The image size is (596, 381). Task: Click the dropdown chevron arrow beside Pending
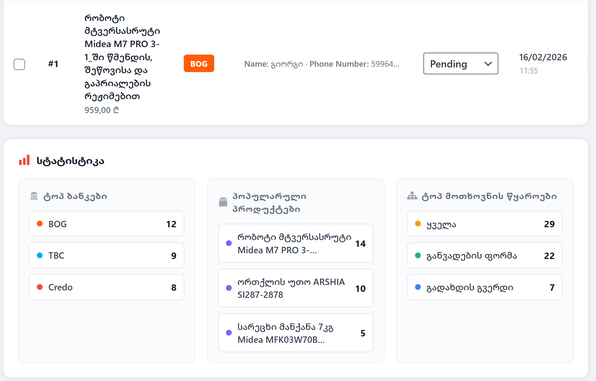point(488,64)
